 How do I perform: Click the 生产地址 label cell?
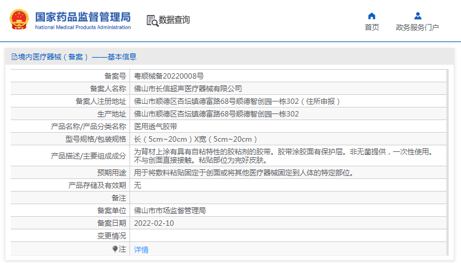71,114
